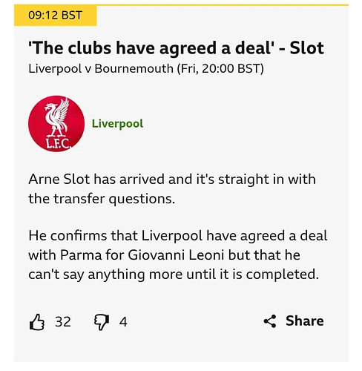This screenshot has height=371, width=362.
Task: Click the word Slot in the headline
Action: (306, 47)
